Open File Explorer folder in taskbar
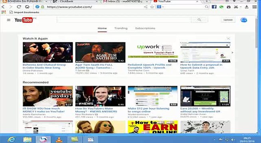The height and width of the screenshot is (143, 261). 28,139
